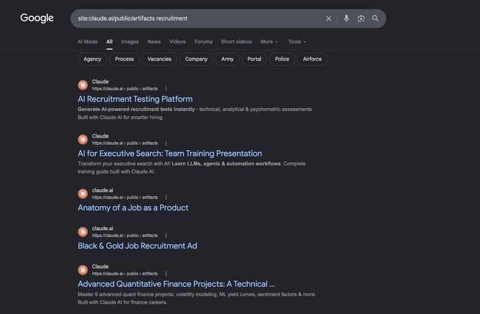Viewport: 480px width, 314px height.
Task: Open Google Lens image search icon
Action: 361,19
